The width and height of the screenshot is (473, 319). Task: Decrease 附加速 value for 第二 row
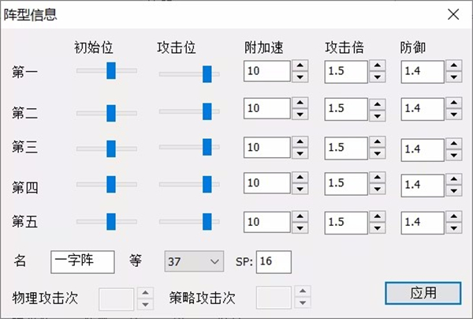[300, 114]
